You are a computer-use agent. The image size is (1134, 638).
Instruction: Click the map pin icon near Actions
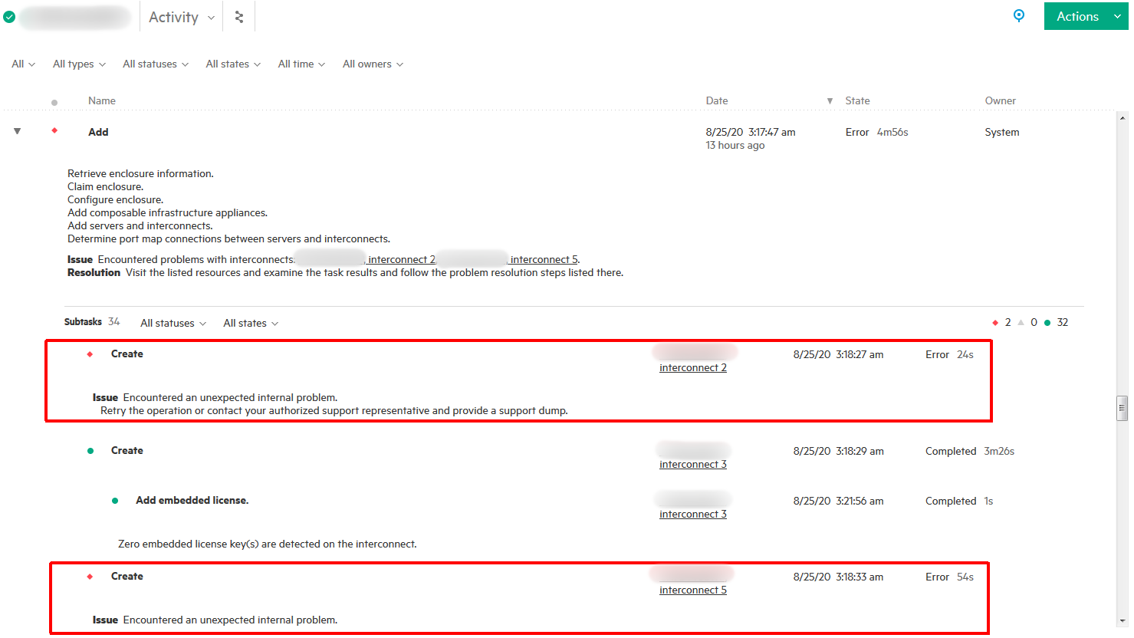pyautogui.click(x=1018, y=15)
